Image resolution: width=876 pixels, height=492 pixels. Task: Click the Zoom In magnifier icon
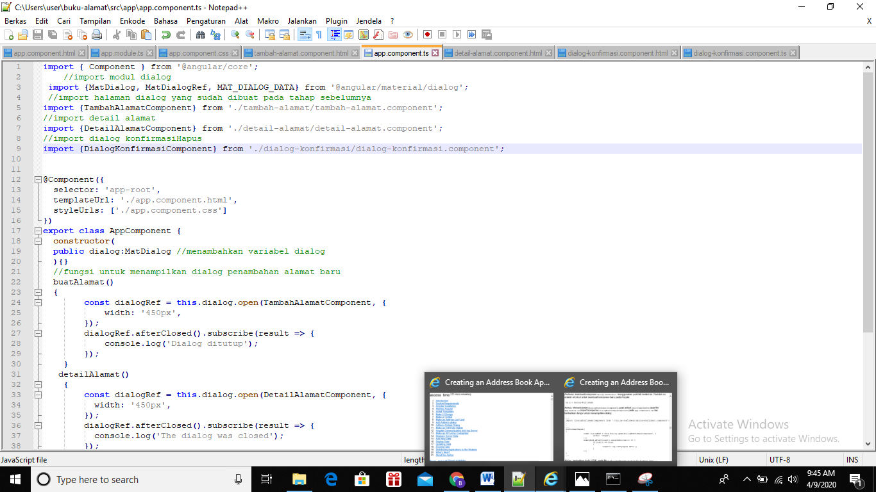[235, 35]
